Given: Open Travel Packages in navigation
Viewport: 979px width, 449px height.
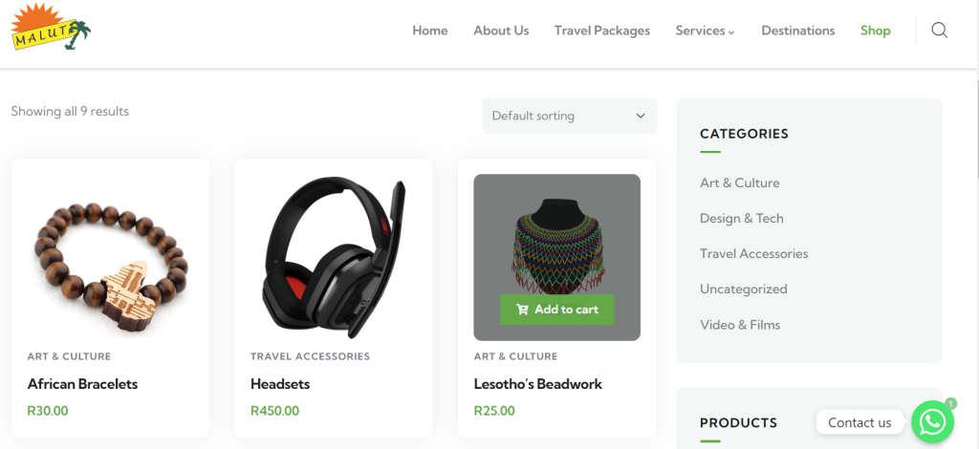Looking at the screenshot, I should pos(602,31).
